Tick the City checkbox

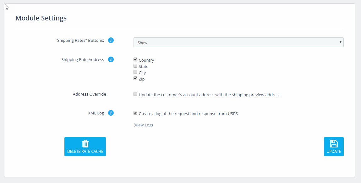tap(135, 72)
